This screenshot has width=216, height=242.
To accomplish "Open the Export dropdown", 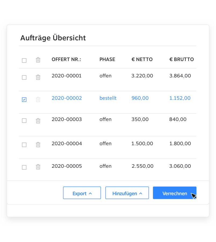I will tap(82, 193).
